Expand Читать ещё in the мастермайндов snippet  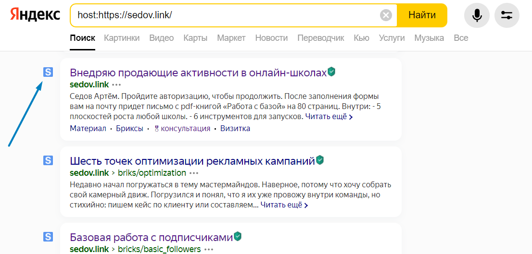[284, 205]
